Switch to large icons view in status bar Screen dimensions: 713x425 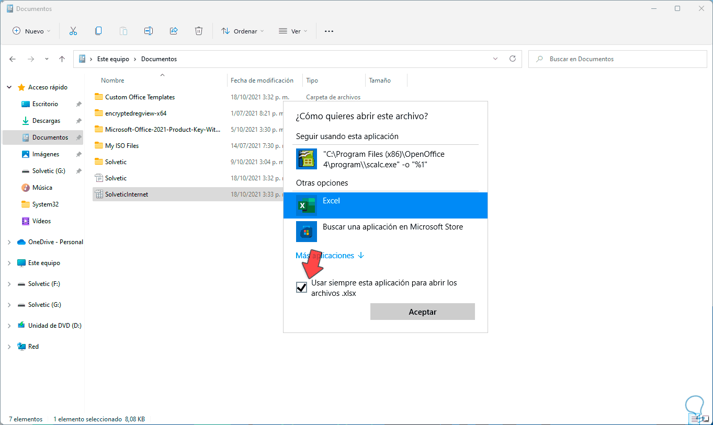coord(705,419)
